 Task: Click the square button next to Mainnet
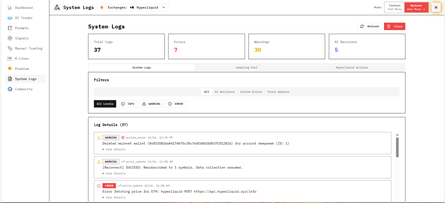tap(436, 8)
